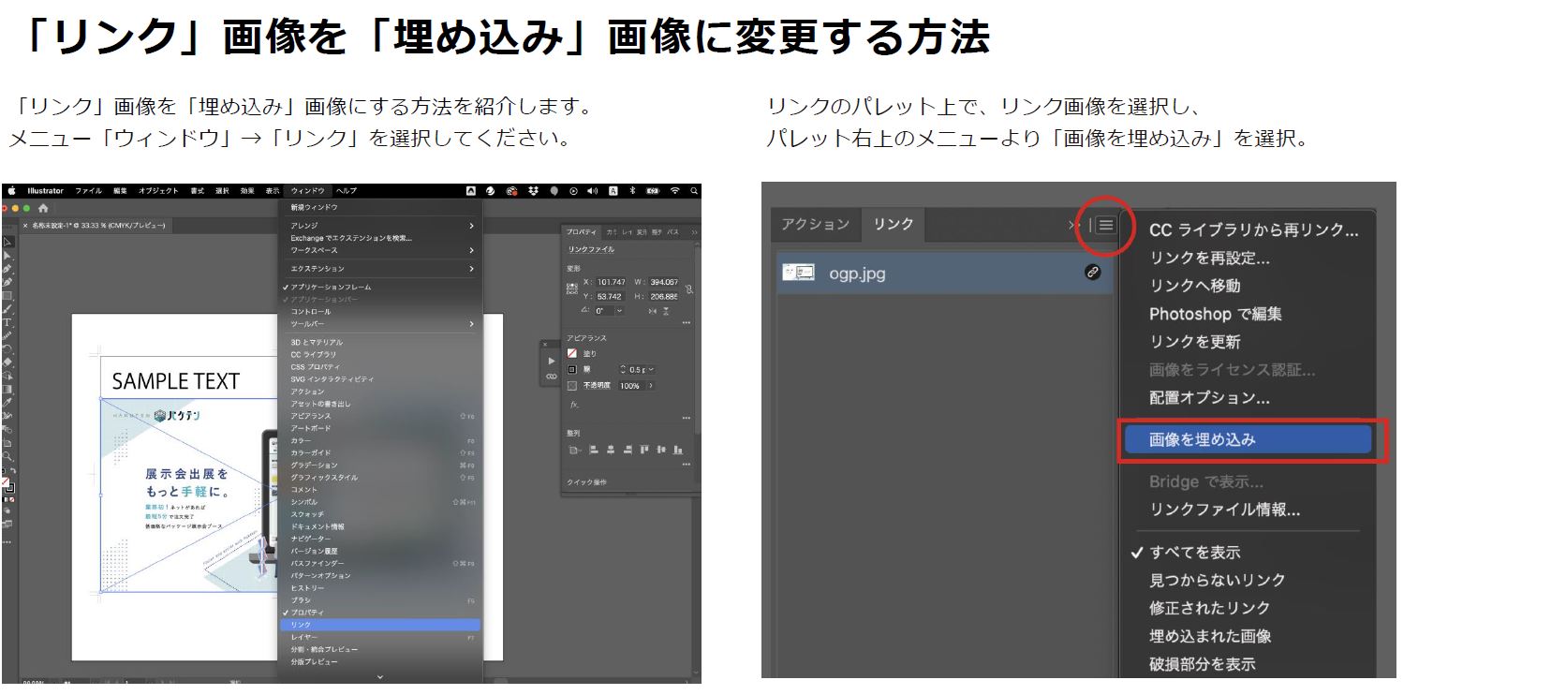Click horizontal align center icon
Image resolution: width=1551 pixels, height=695 pixels.
pyautogui.click(x=611, y=450)
